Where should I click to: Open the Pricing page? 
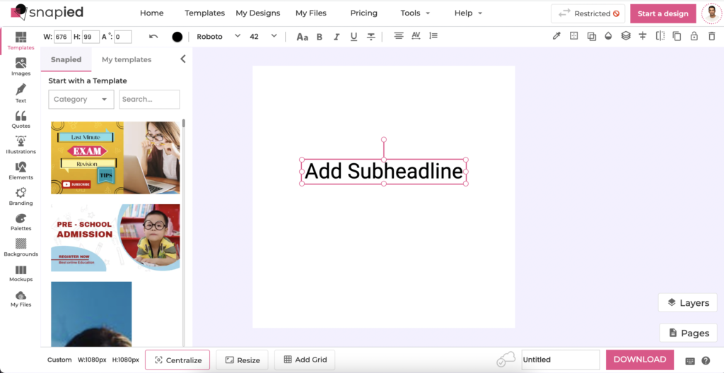click(x=363, y=13)
